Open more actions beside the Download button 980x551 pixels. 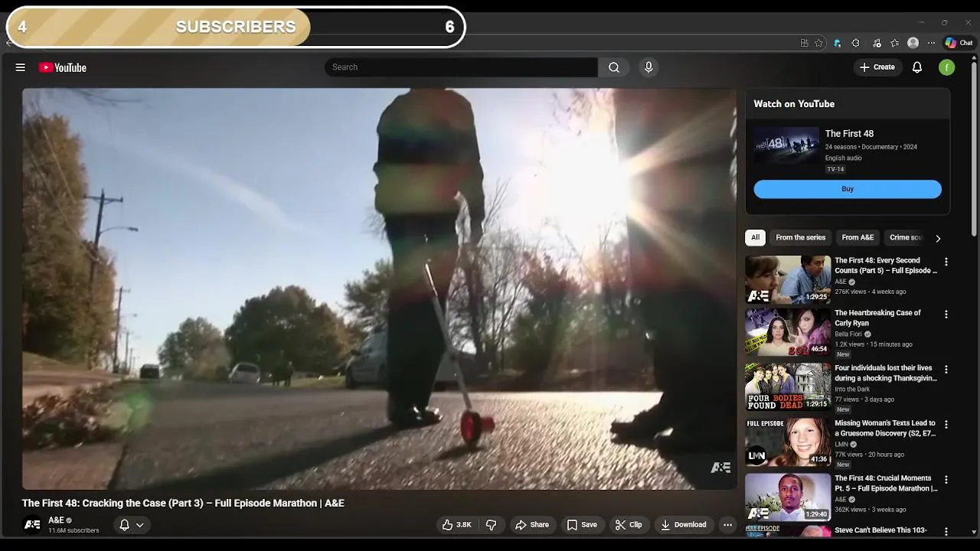pos(727,525)
